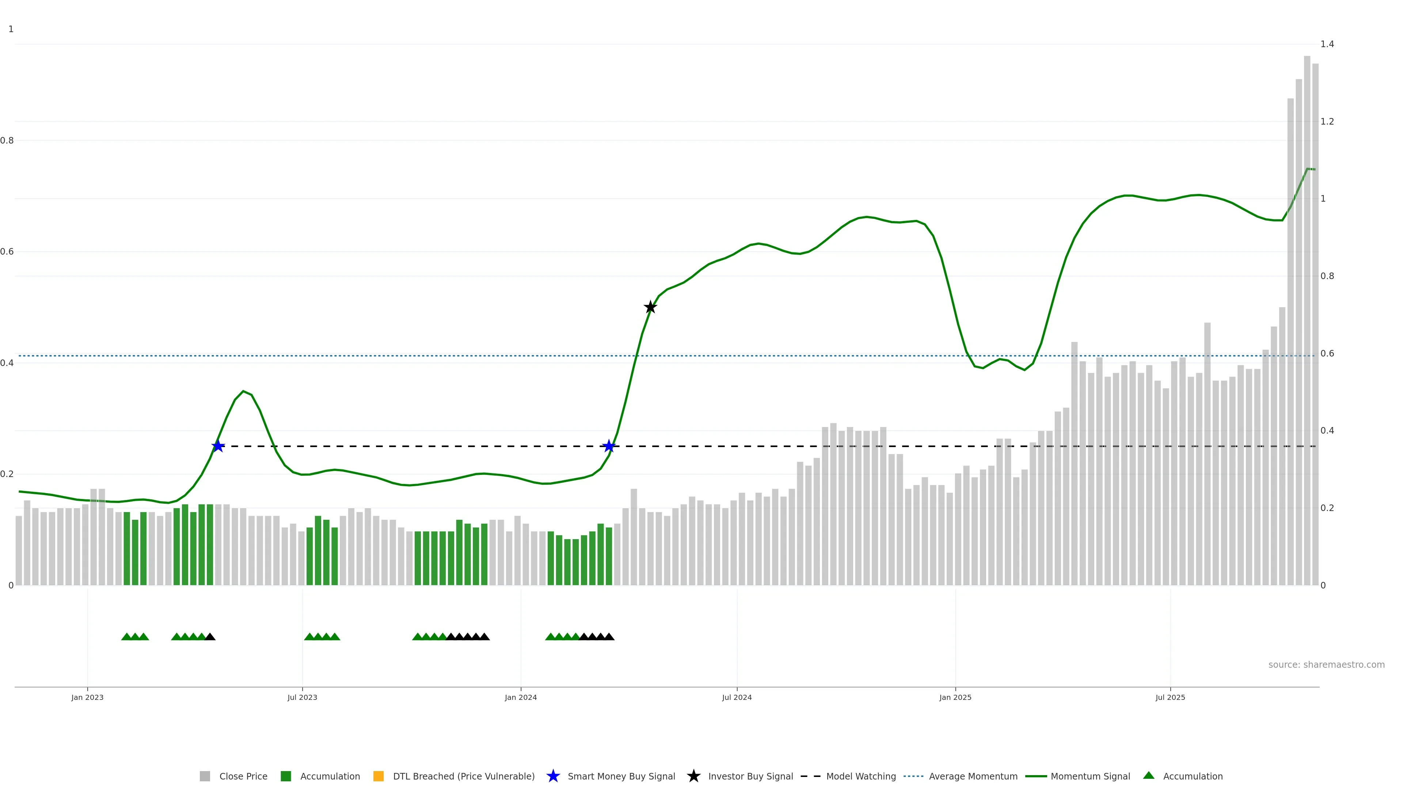Screen dimensions: 1403x789
Task: Click the dashed Model Watching legend line
Action: coord(810,776)
